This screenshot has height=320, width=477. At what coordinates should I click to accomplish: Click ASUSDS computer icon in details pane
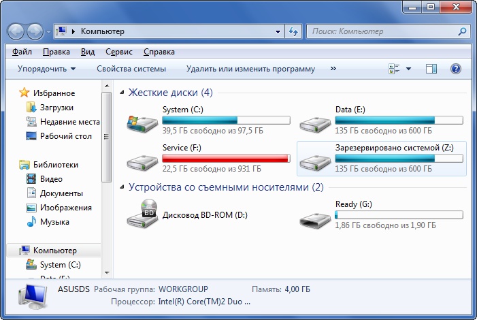click(x=33, y=297)
